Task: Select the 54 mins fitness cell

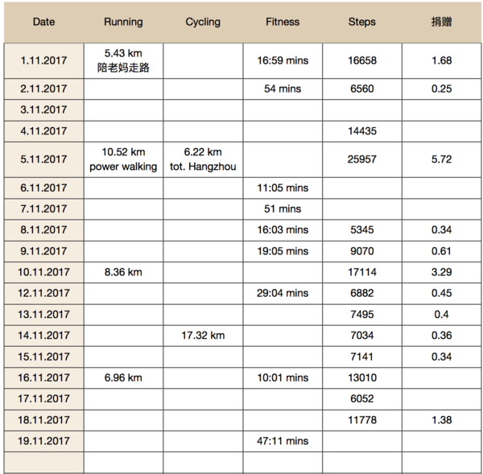Action: tap(283, 89)
